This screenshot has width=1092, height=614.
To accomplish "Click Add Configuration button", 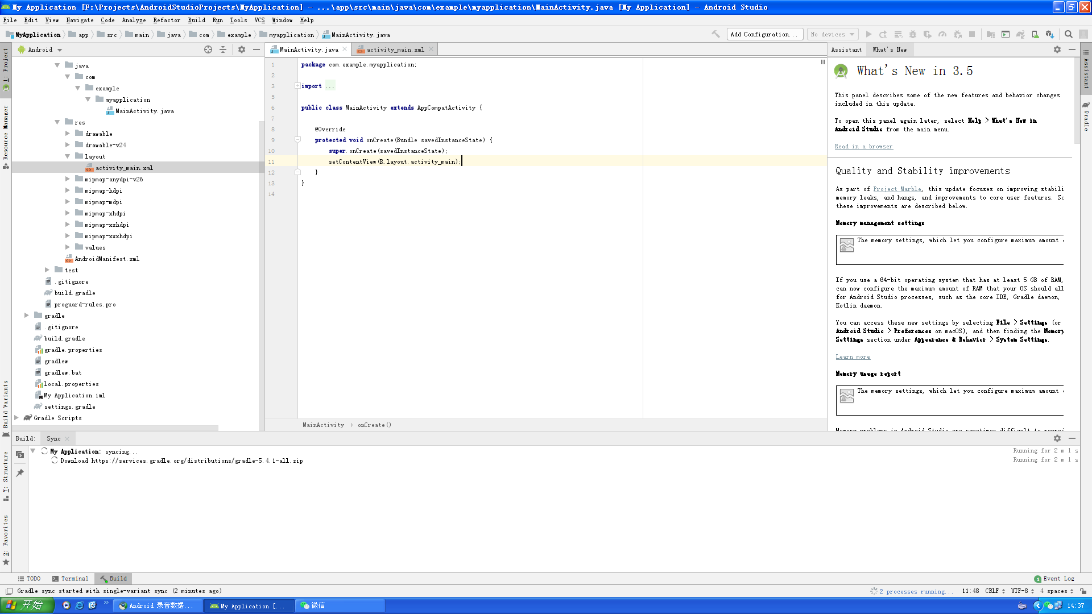I will click(x=764, y=34).
